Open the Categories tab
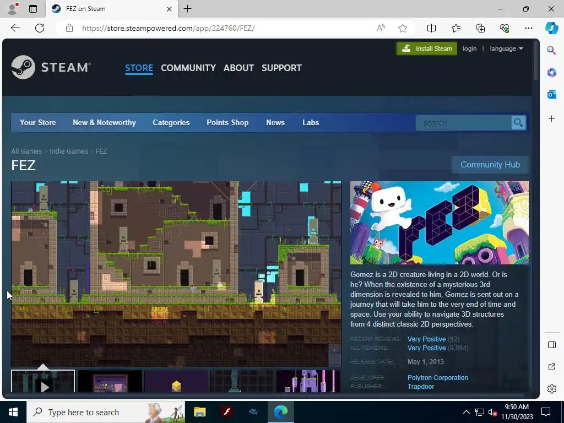The height and width of the screenshot is (423, 564). 171,123
